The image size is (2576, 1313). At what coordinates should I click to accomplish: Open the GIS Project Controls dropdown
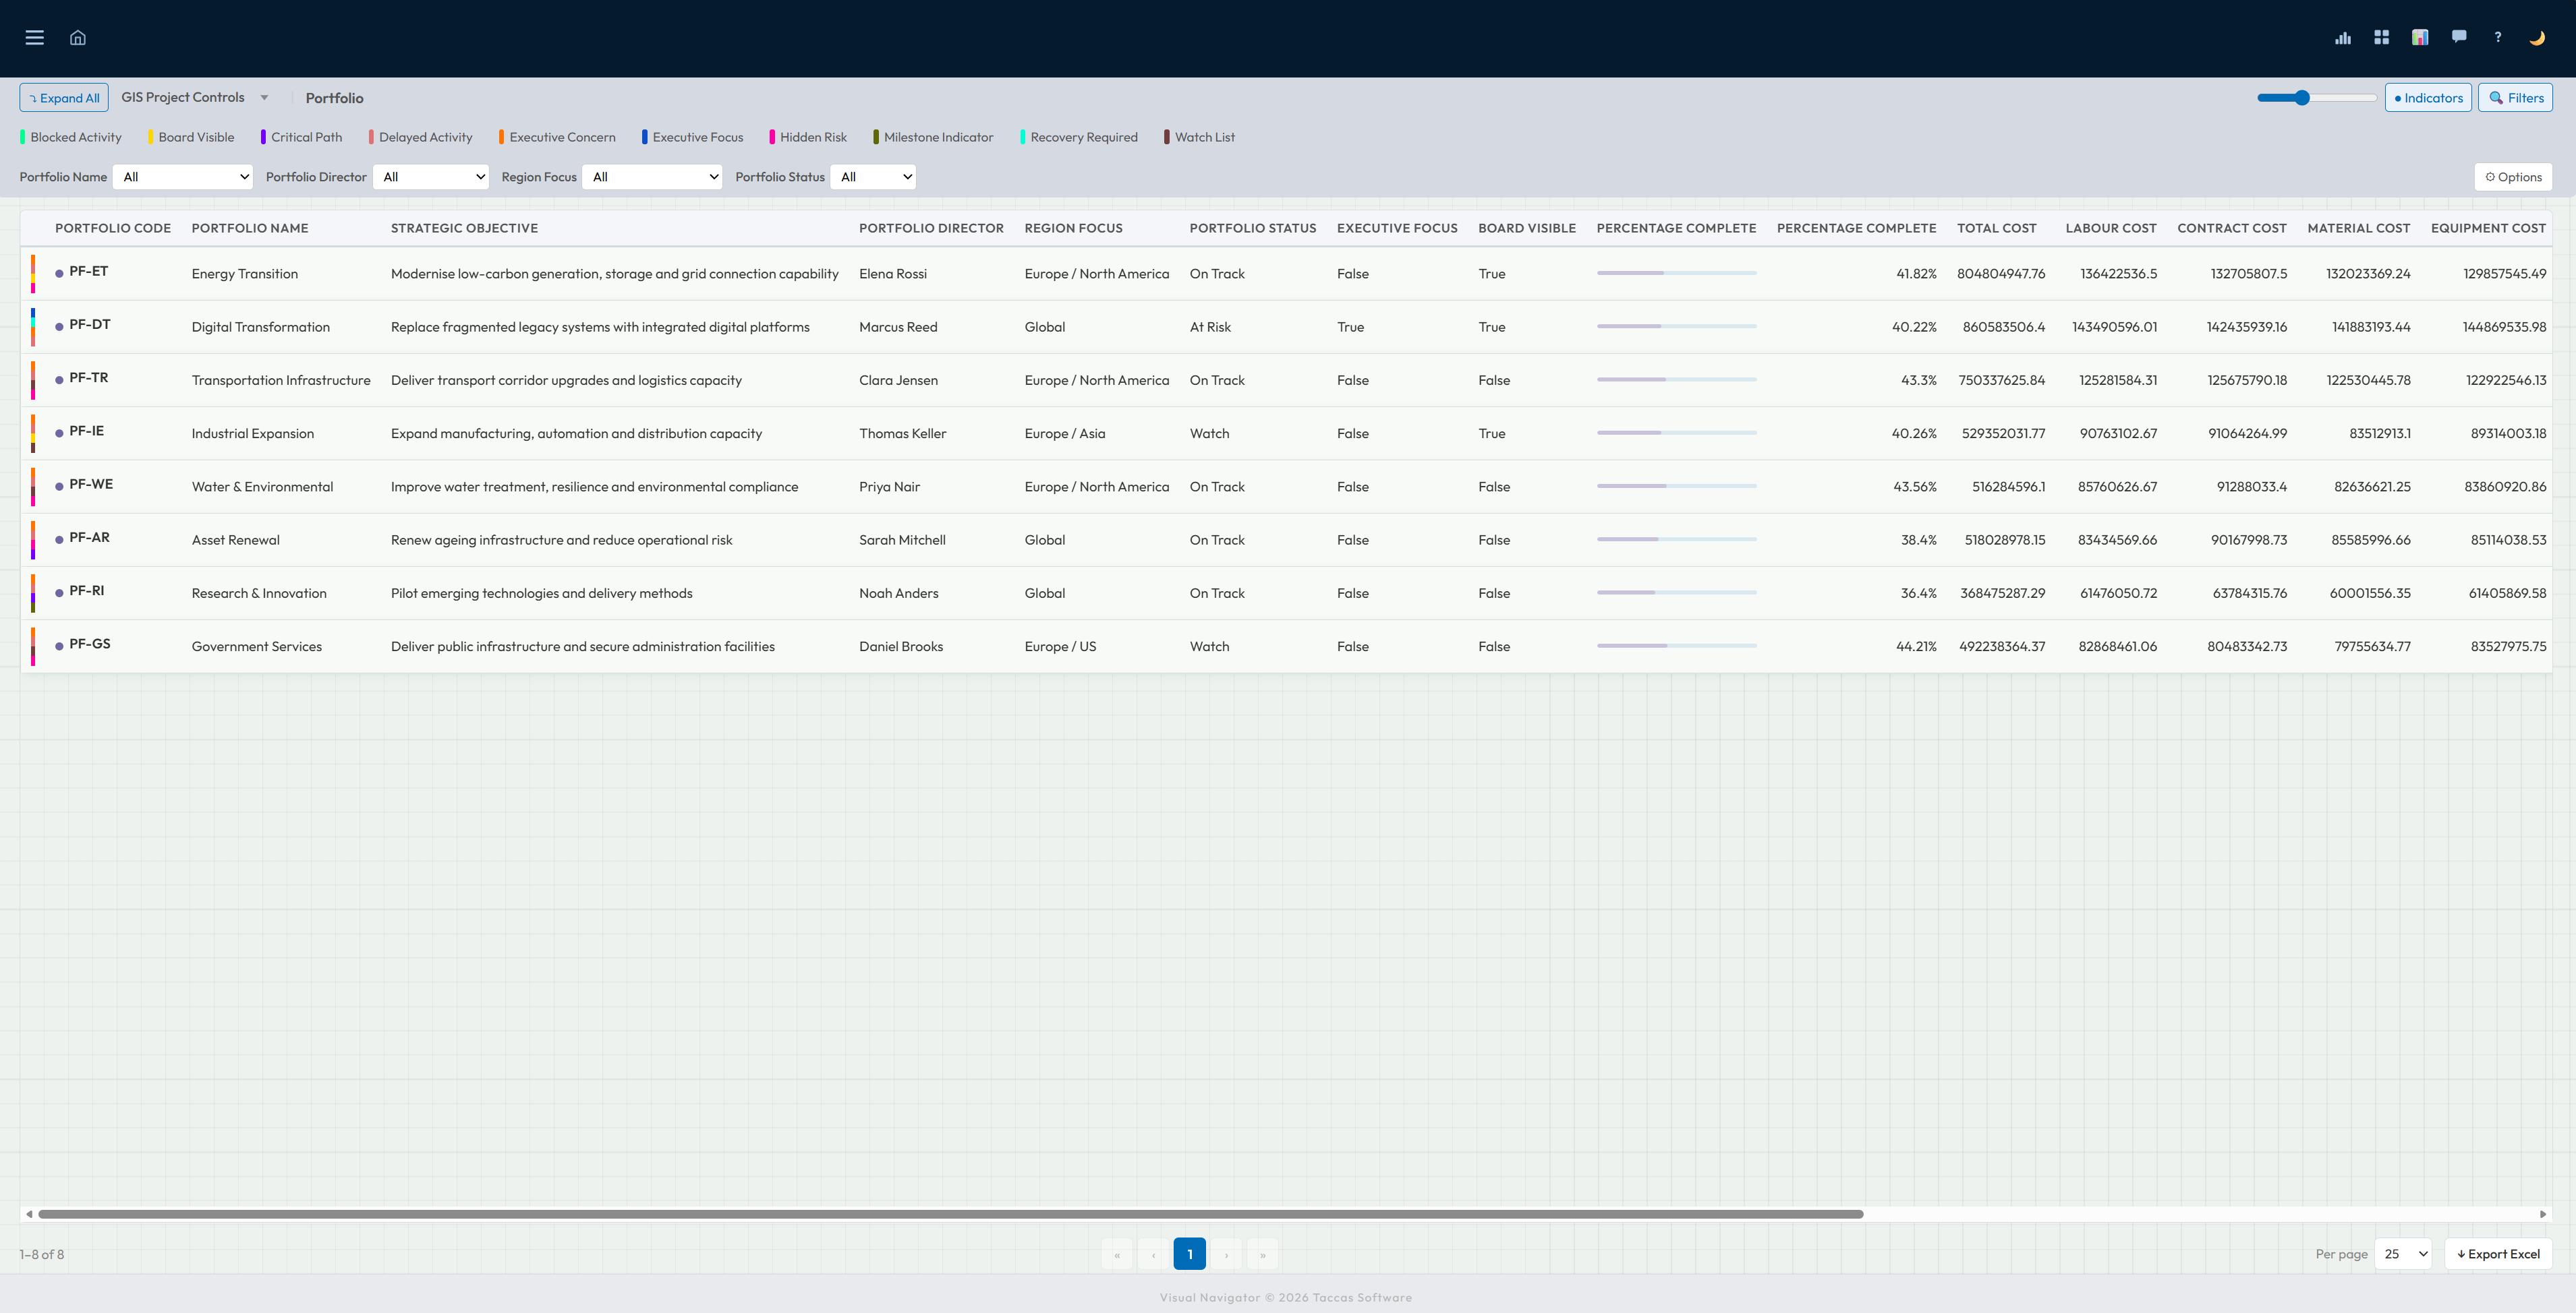(195, 97)
